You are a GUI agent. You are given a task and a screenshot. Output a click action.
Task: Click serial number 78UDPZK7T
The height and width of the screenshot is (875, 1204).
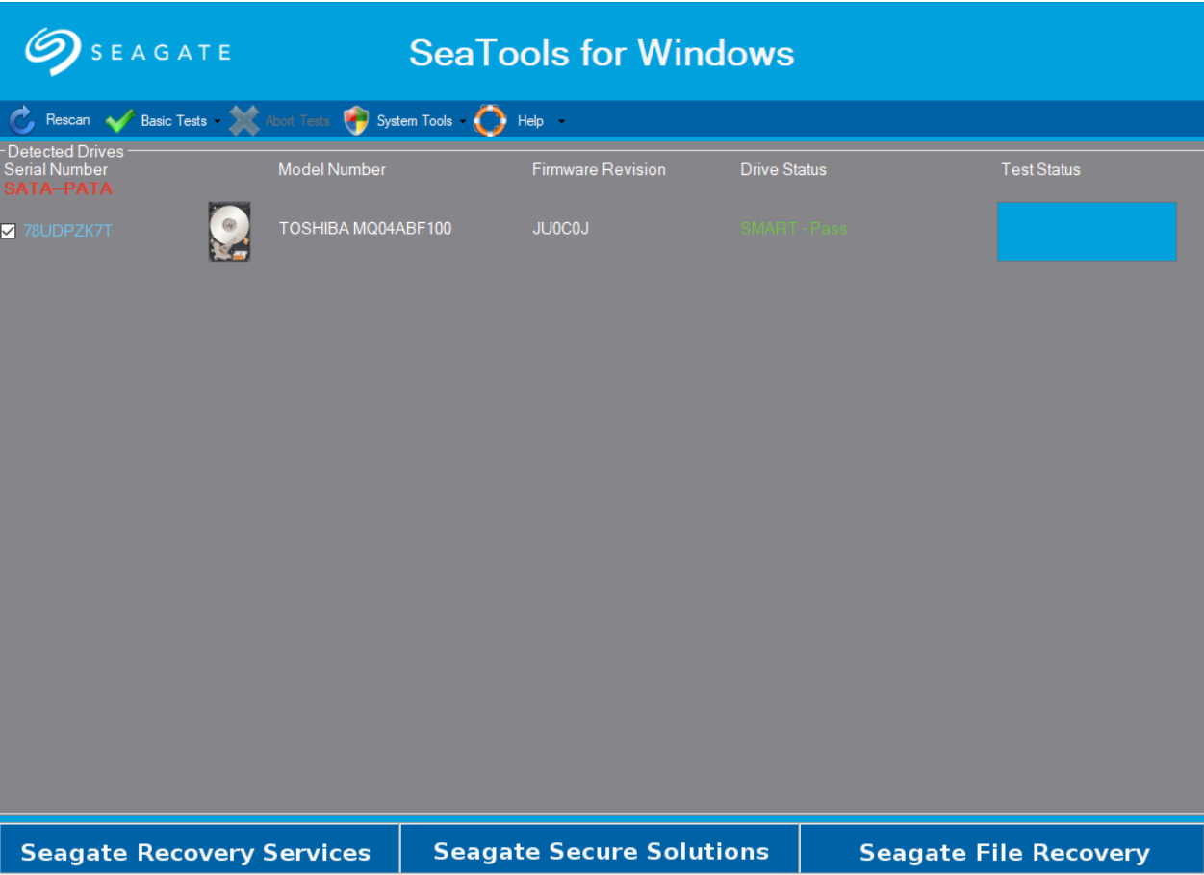67,231
